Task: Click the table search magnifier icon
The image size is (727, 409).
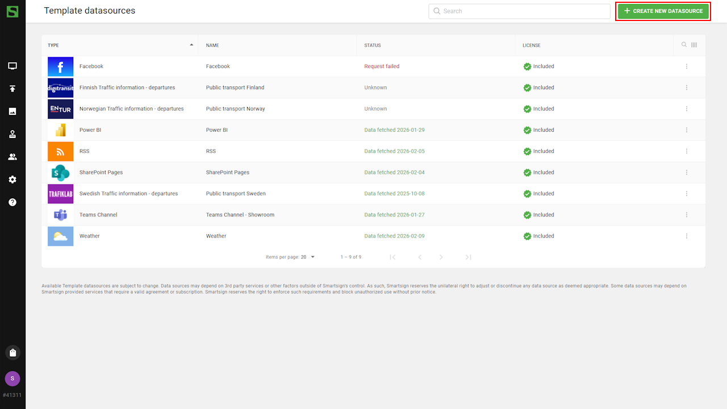Action: (x=684, y=45)
